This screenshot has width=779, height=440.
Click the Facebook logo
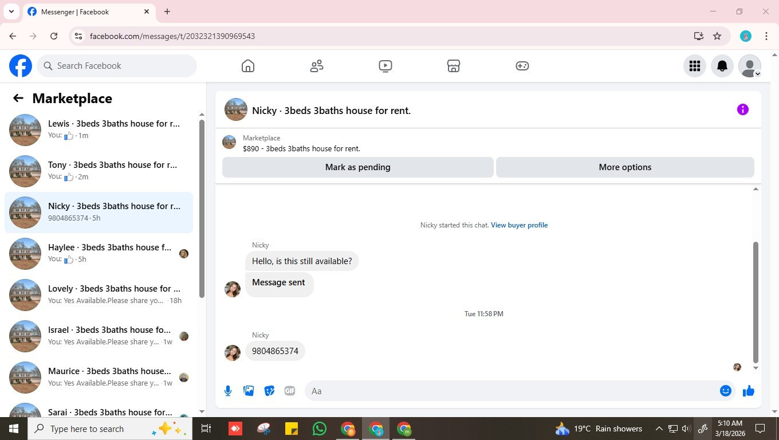coord(21,66)
